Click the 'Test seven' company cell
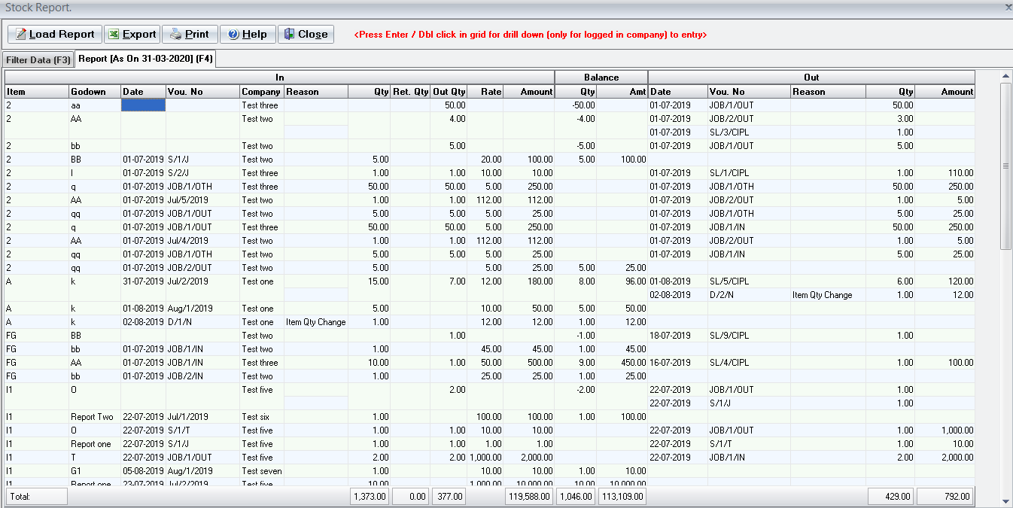This screenshot has height=508, width=1013. click(262, 471)
